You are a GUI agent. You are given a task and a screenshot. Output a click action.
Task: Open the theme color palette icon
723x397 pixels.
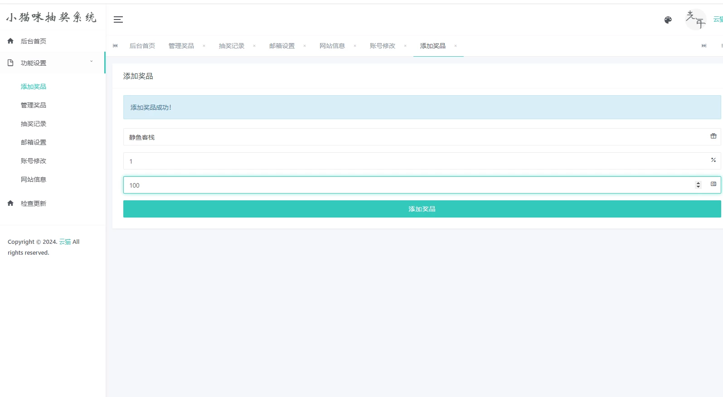[x=668, y=20]
